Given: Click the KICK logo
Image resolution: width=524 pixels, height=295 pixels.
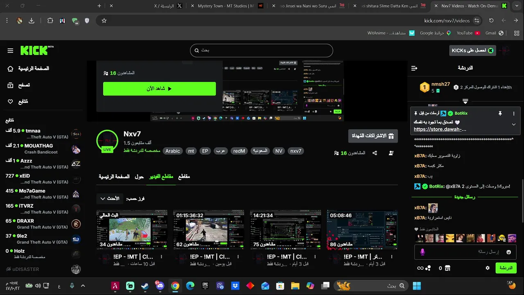Looking at the screenshot, I should [37, 50].
